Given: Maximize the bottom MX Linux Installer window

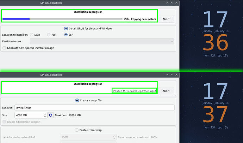Looking at the screenshot, I should 172,75.
